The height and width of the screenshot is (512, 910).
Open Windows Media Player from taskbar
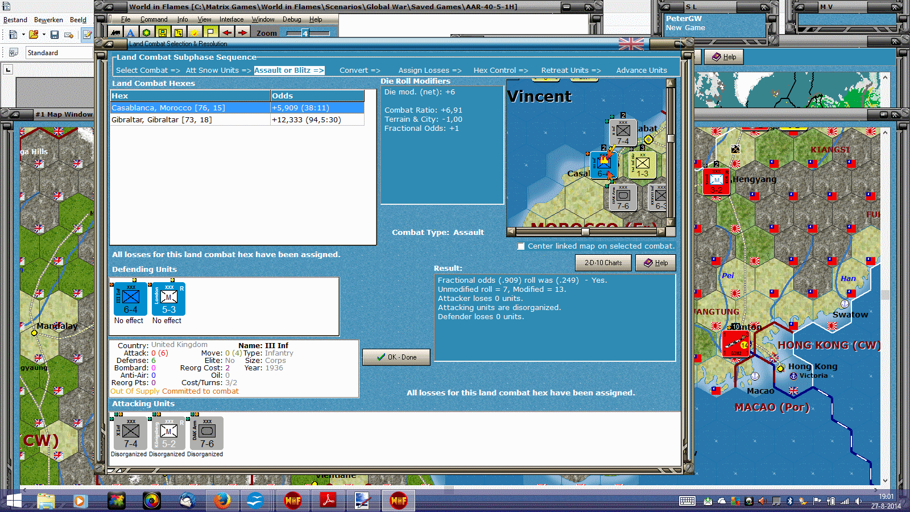[80, 501]
